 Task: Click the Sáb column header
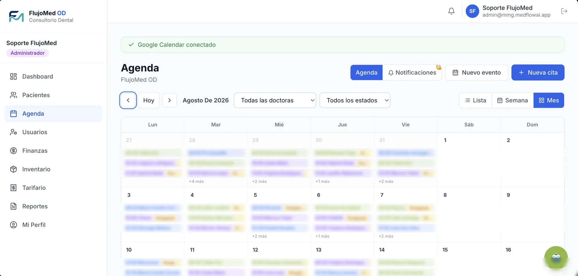469,125
